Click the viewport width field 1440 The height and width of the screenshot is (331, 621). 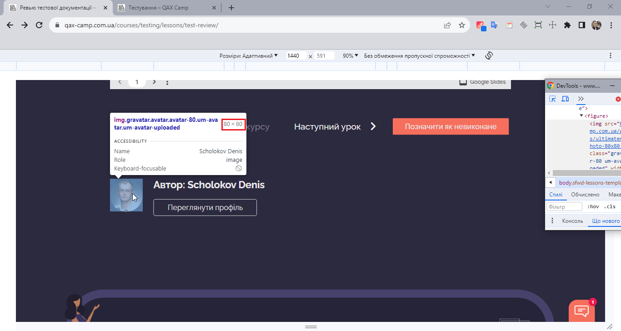(295, 55)
